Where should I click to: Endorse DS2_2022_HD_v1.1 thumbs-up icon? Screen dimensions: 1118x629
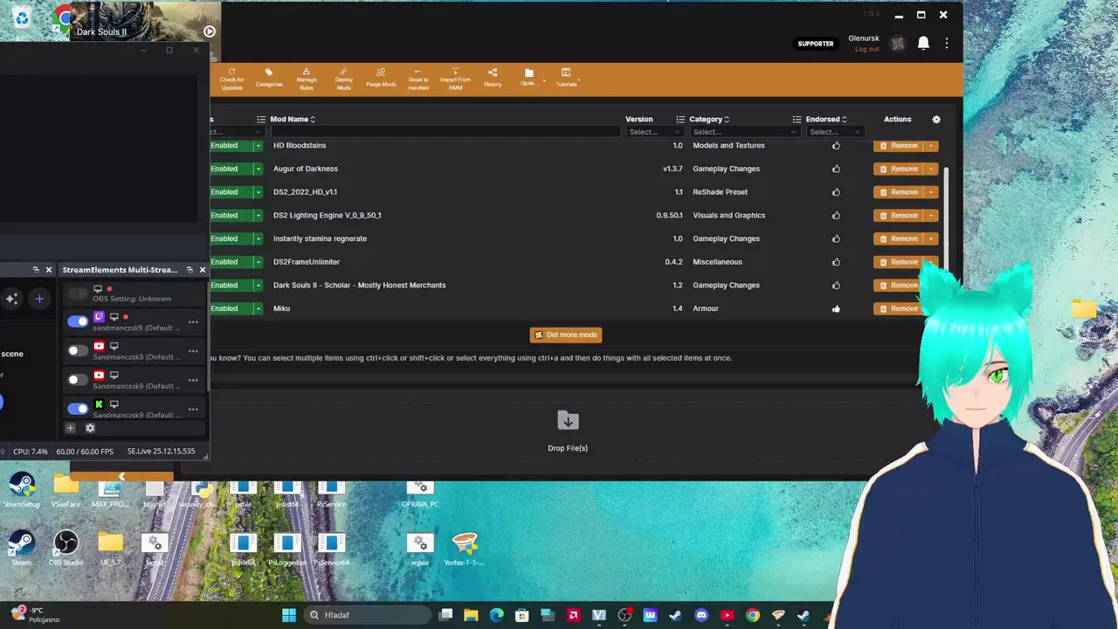point(836,192)
